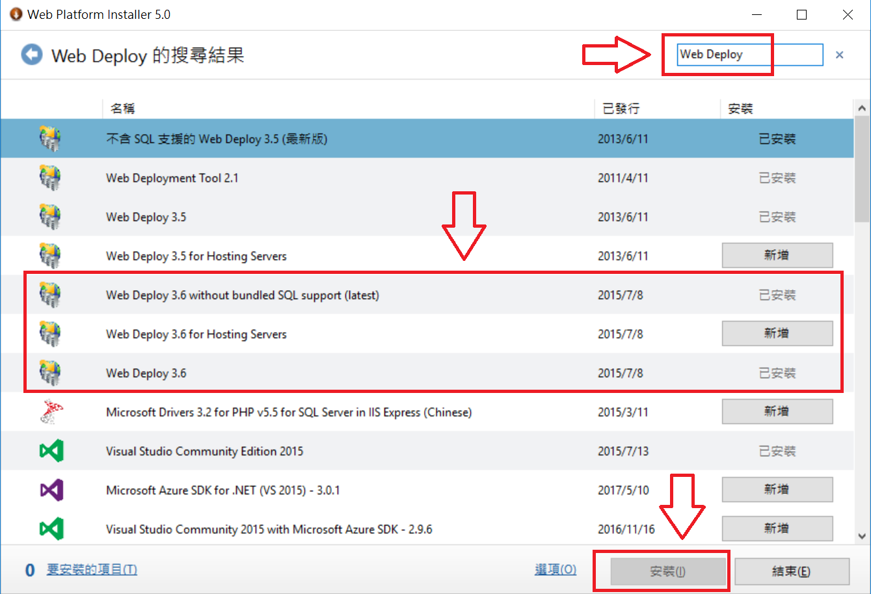Click the vertical scrollbar thumb
The image size is (871, 594).
point(863,169)
